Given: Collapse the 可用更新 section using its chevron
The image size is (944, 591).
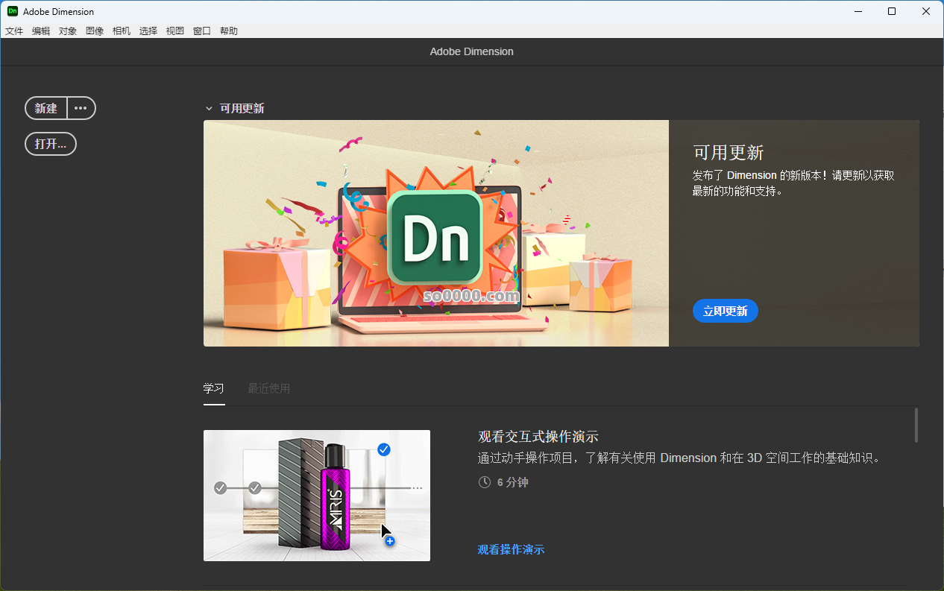Looking at the screenshot, I should pos(209,108).
